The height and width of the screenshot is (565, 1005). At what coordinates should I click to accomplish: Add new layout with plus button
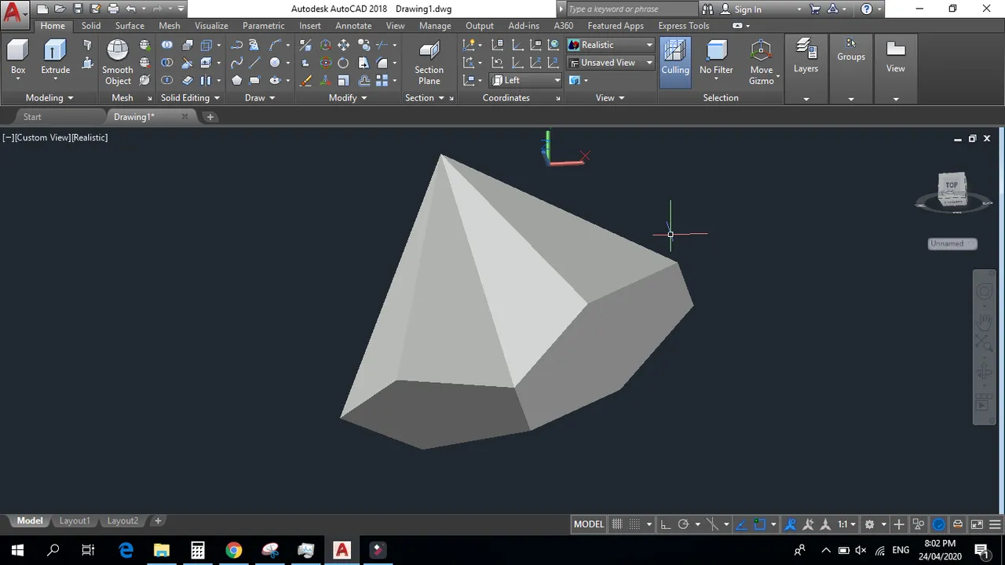pos(158,521)
